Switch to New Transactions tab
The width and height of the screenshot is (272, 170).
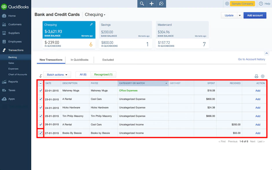coord(51,60)
